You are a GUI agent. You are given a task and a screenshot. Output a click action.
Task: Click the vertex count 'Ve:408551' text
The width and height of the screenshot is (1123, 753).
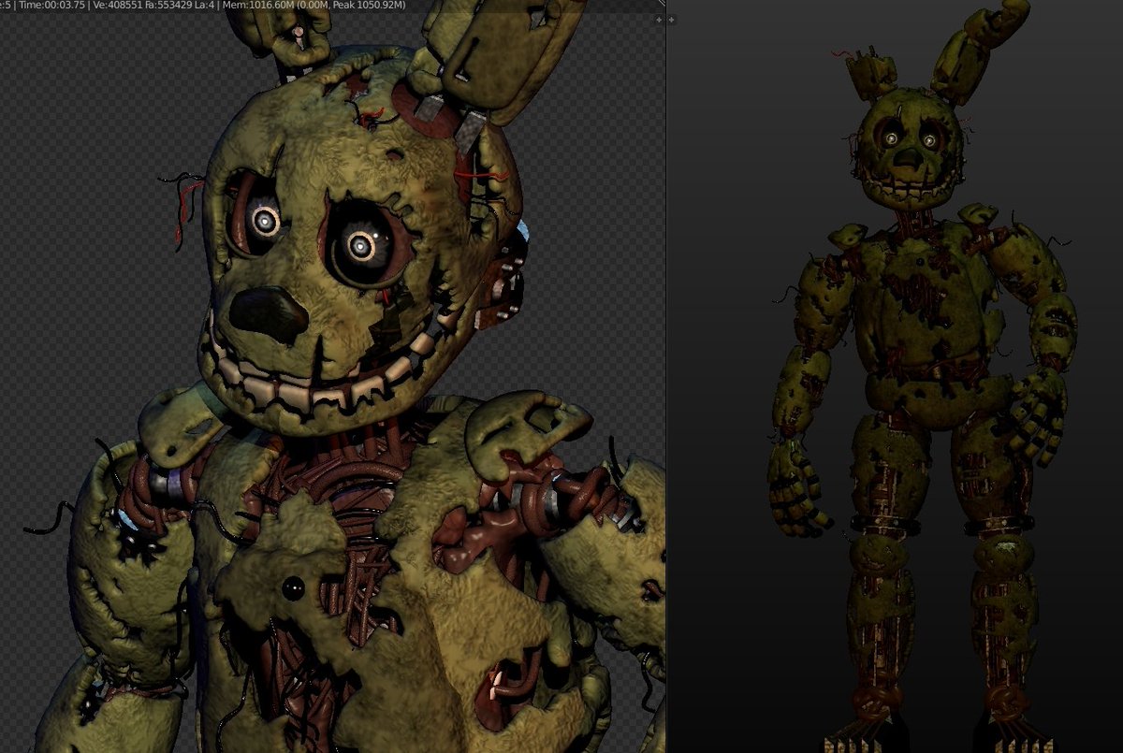pyautogui.click(x=120, y=6)
